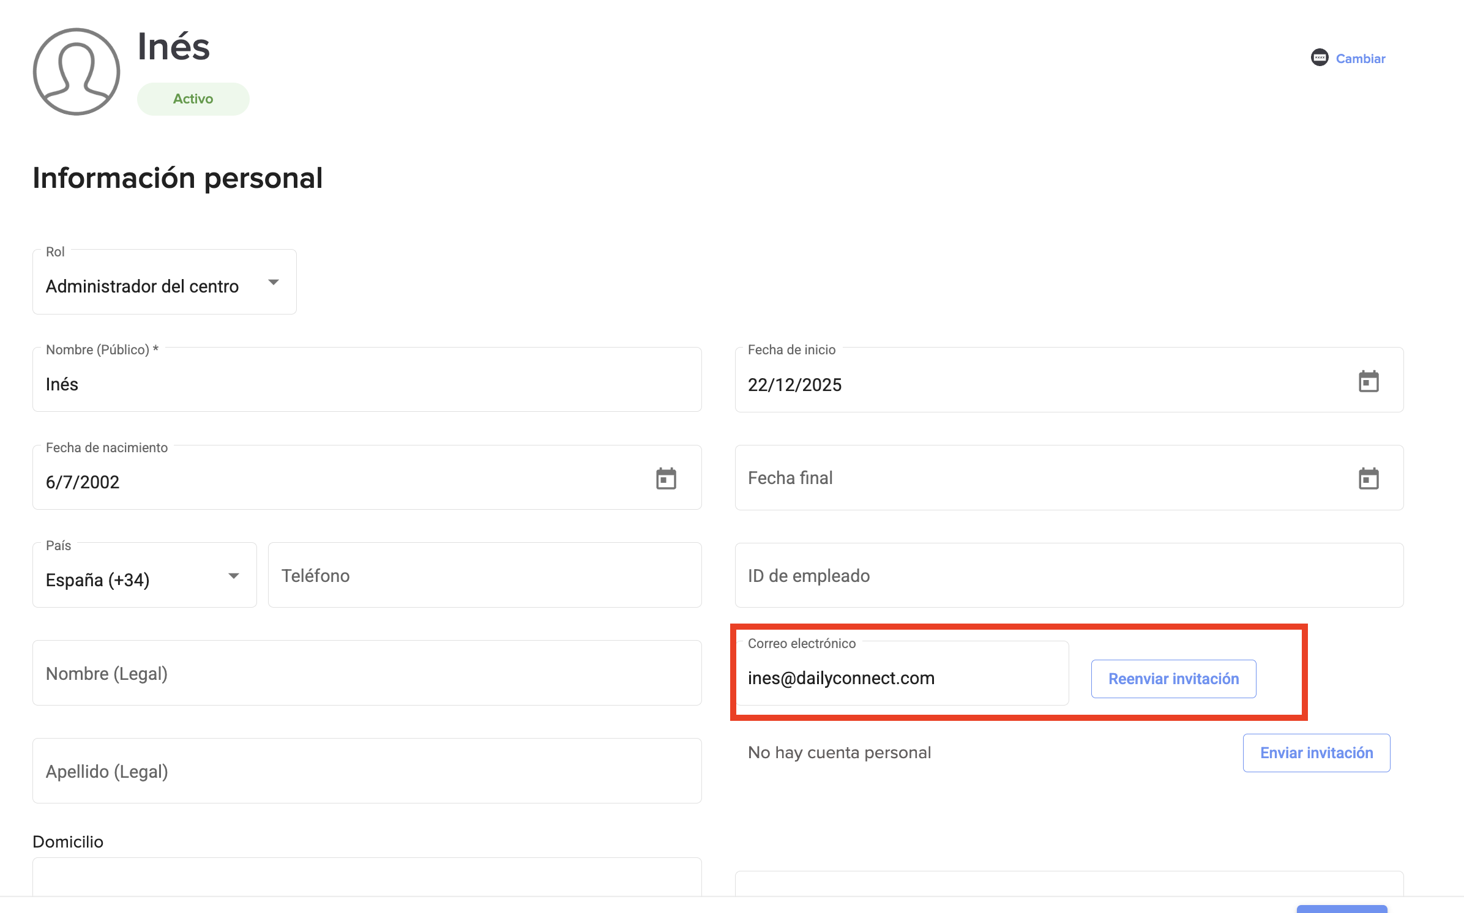This screenshot has width=1464, height=913.
Task: Open the Fecha de inicio calendar picker
Action: [x=1369, y=381]
